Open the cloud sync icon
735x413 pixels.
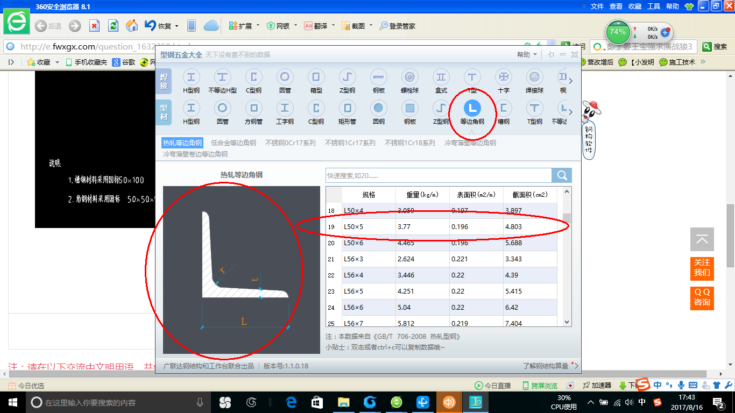pyautogui.click(x=211, y=26)
